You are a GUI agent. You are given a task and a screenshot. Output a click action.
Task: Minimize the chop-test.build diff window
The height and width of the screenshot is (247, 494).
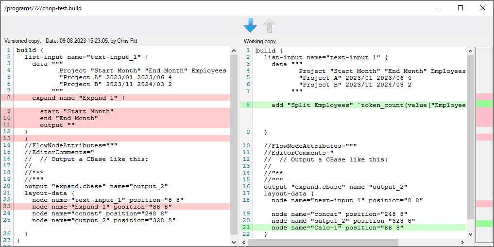point(438,8)
